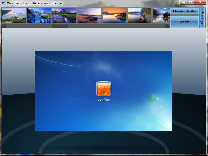The image size is (208, 156).
Task: Choose the red canoe lakeside thumbnail
Action: click(x=139, y=15)
